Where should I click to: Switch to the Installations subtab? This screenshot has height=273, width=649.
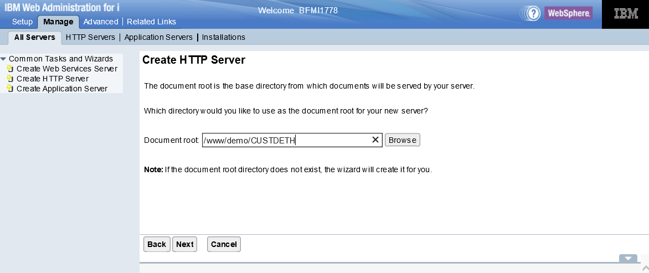pos(224,37)
